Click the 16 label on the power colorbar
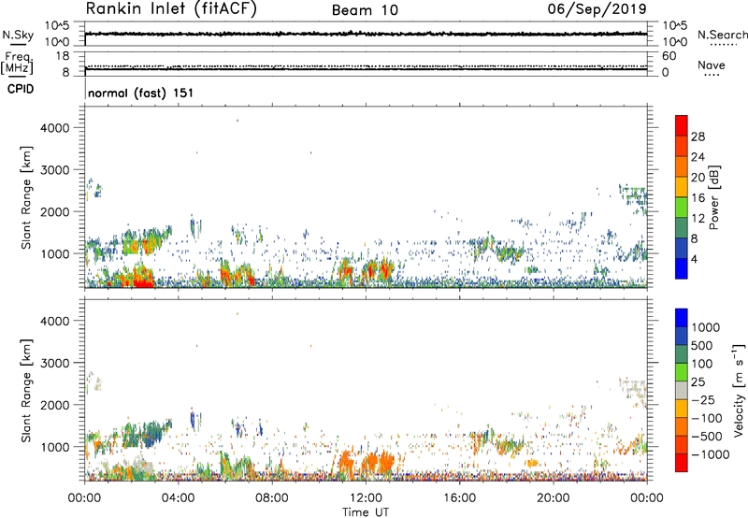748x518 pixels. point(698,198)
